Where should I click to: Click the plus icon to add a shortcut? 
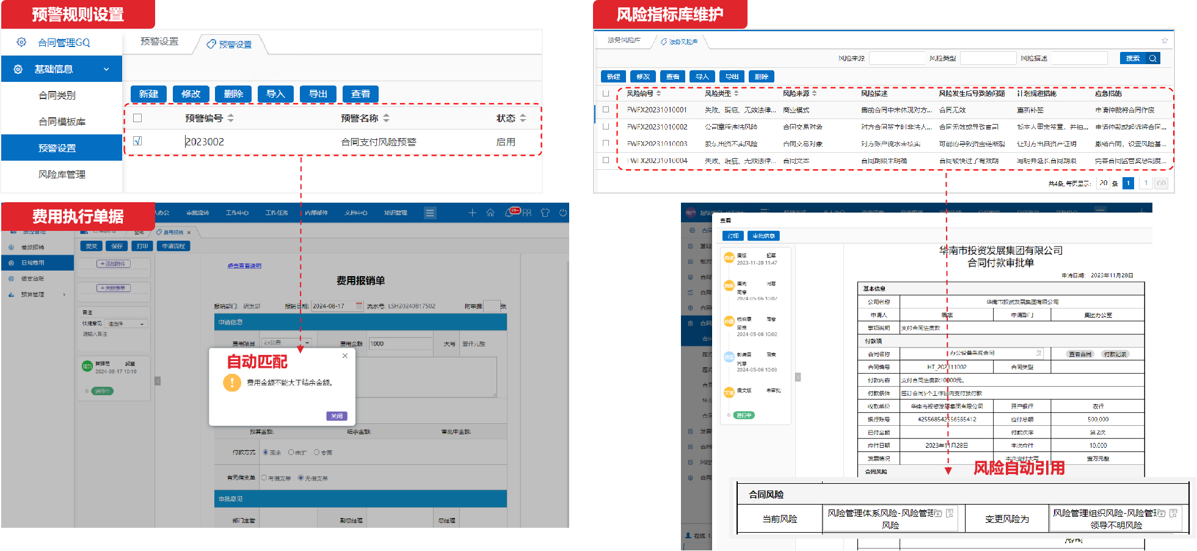473,213
